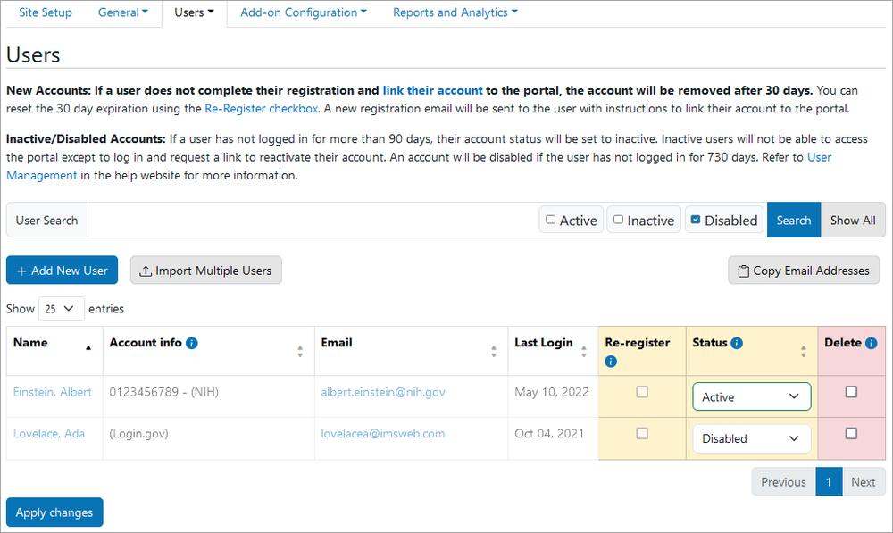Go to Next page
893x533 pixels.
pyautogui.click(x=864, y=482)
